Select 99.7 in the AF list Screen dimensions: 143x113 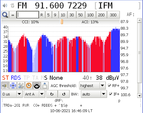[124, 88]
